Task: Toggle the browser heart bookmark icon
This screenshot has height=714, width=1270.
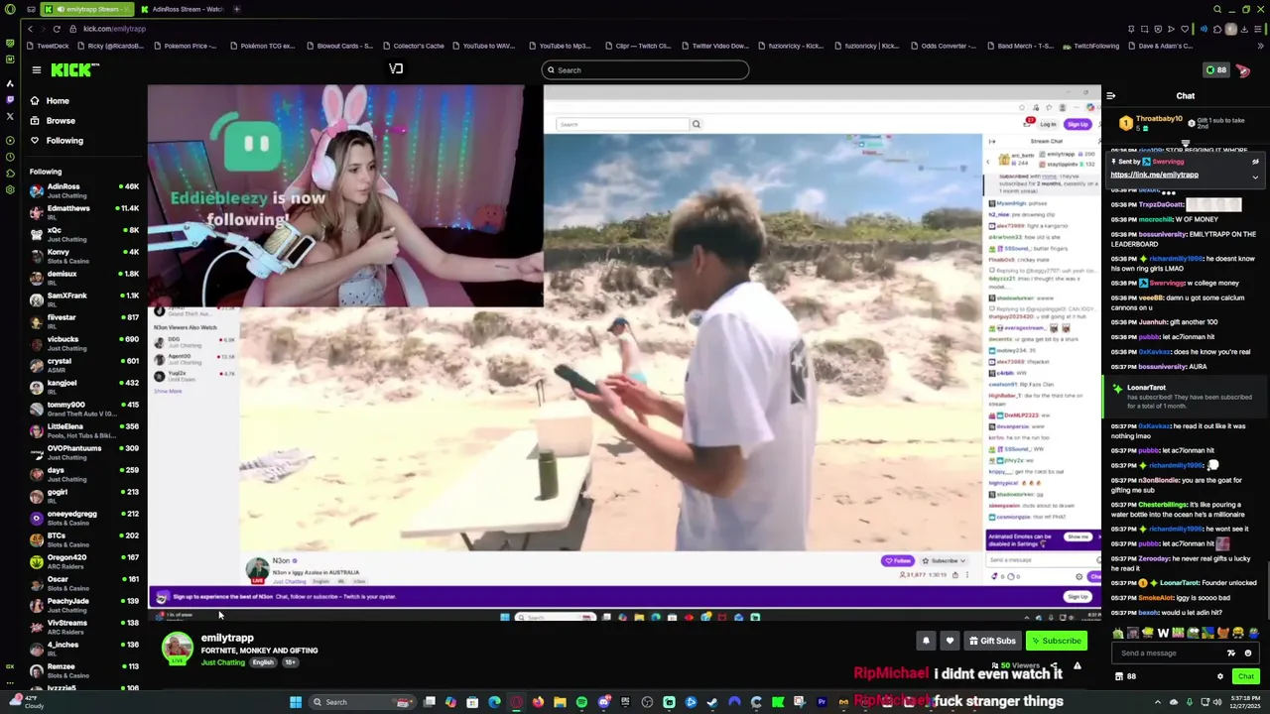Action: point(1184,29)
